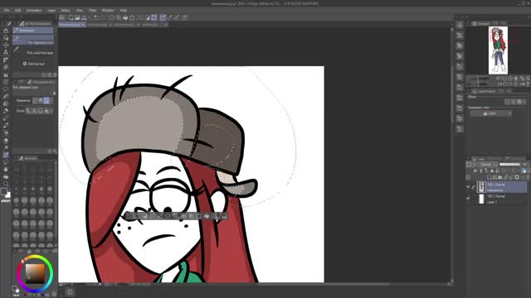Select the ellipse balloon tool in tool palette
Screen dimensions: 531x298
click(6, 89)
